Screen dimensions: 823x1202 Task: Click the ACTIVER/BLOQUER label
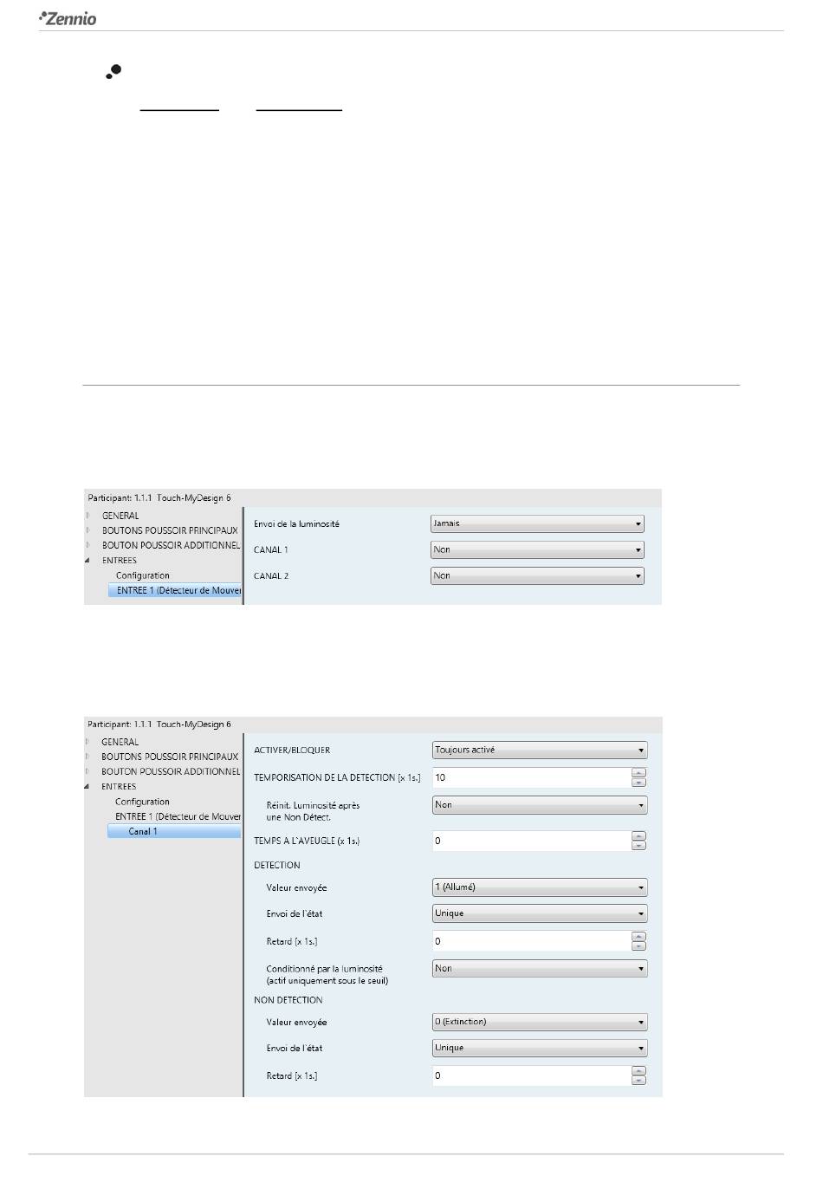pyautogui.click(x=292, y=750)
